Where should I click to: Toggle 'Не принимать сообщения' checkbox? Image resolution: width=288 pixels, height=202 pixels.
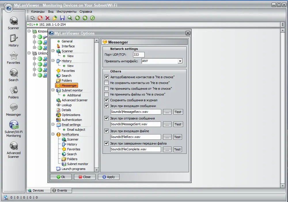[106, 89]
